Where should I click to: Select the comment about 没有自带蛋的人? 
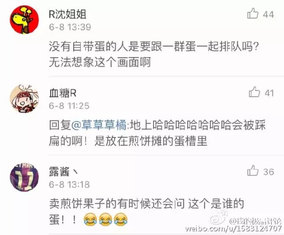tap(154, 54)
